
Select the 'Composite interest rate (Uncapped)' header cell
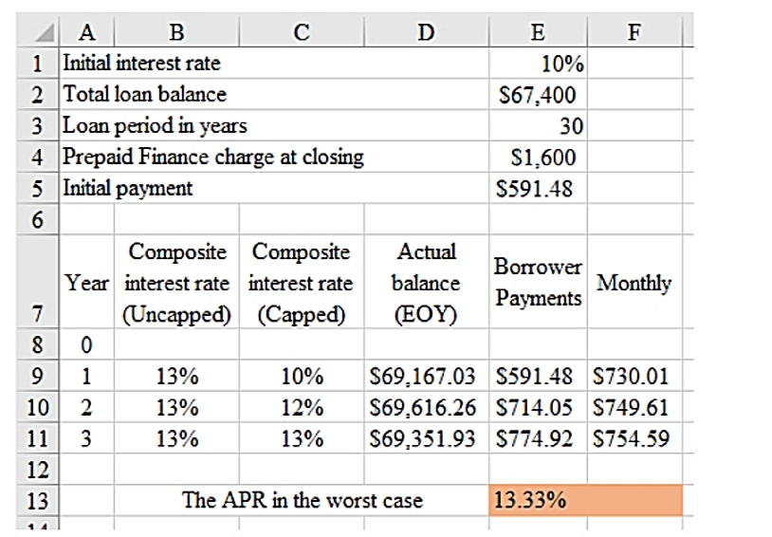pos(177,283)
